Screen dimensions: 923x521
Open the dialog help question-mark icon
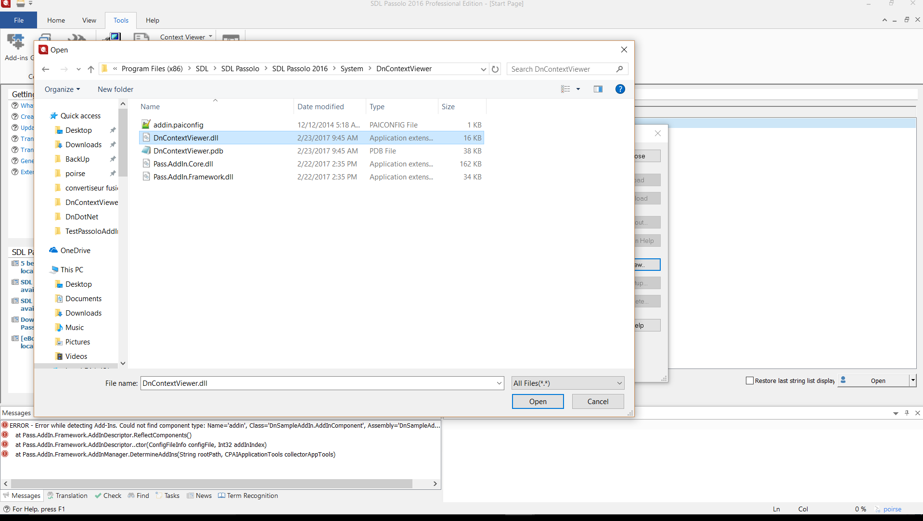coord(620,89)
